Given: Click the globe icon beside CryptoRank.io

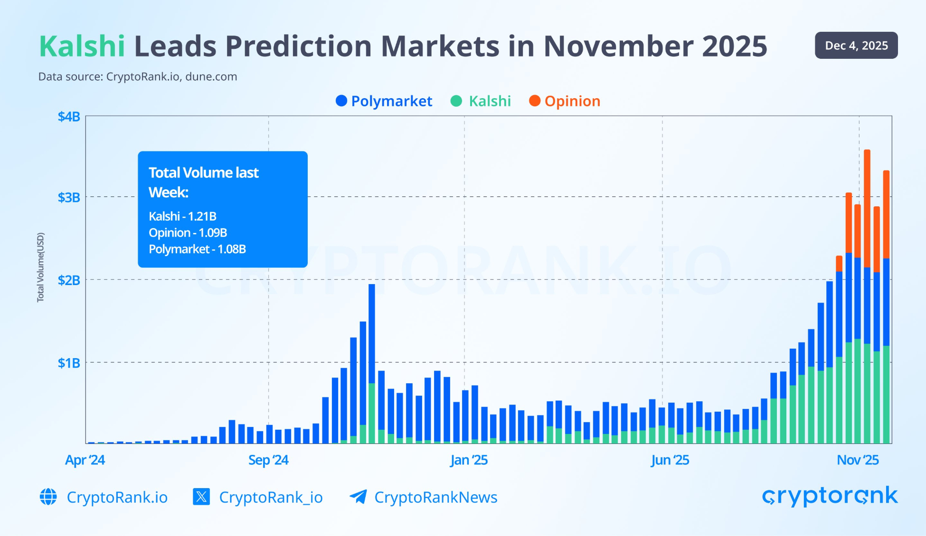Looking at the screenshot, I should [48, 497].
